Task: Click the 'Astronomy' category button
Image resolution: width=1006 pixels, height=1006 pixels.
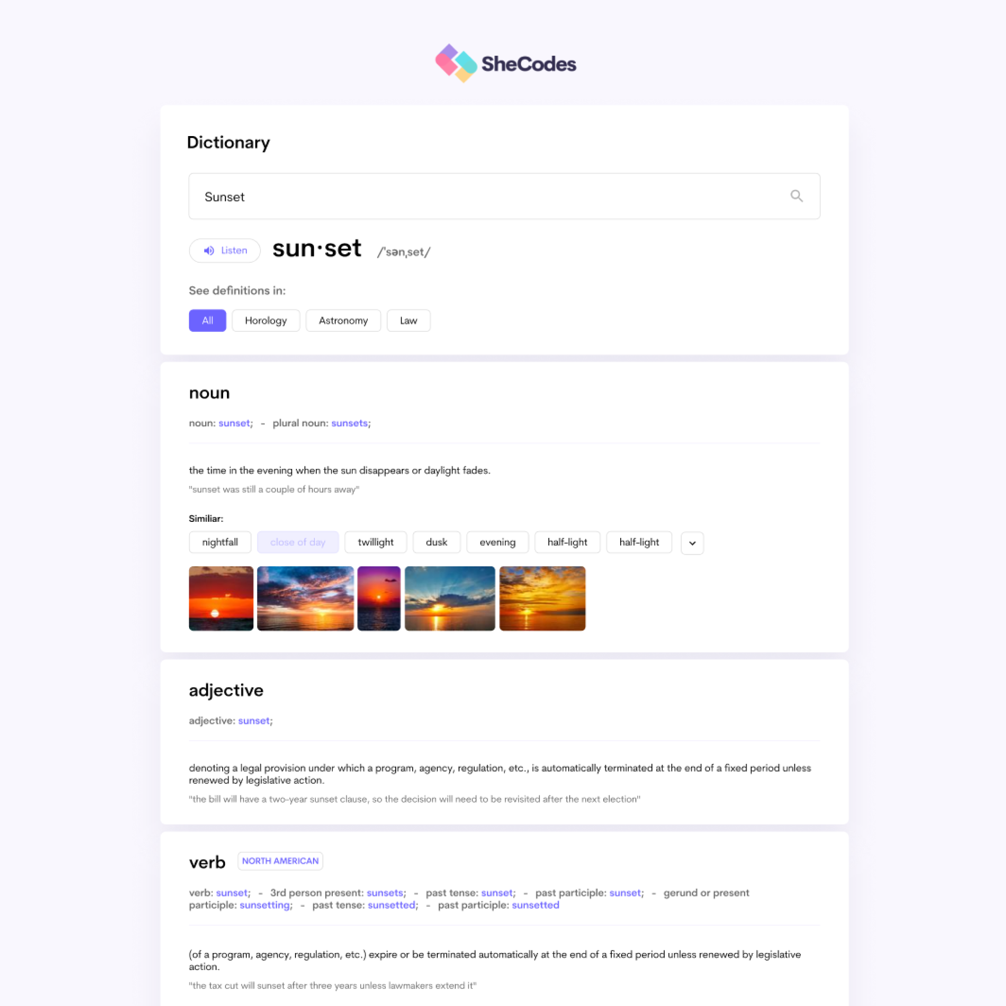Action: tap(343, 321)
